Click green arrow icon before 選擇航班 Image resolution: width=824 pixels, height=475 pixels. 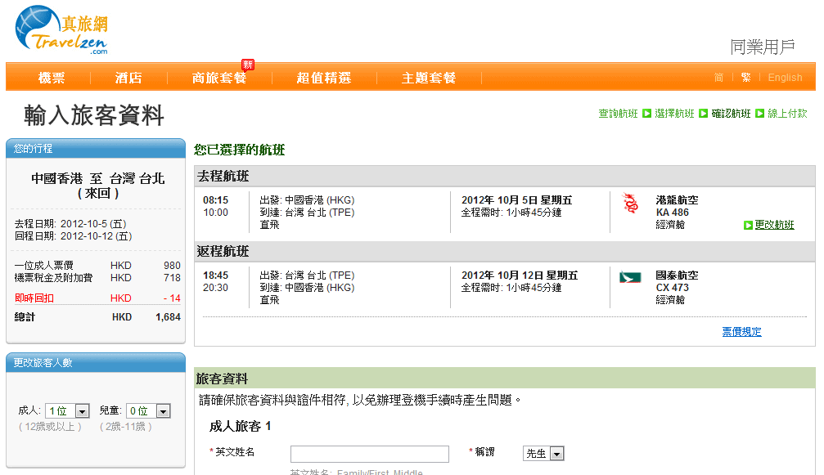[x=646, y=114]
